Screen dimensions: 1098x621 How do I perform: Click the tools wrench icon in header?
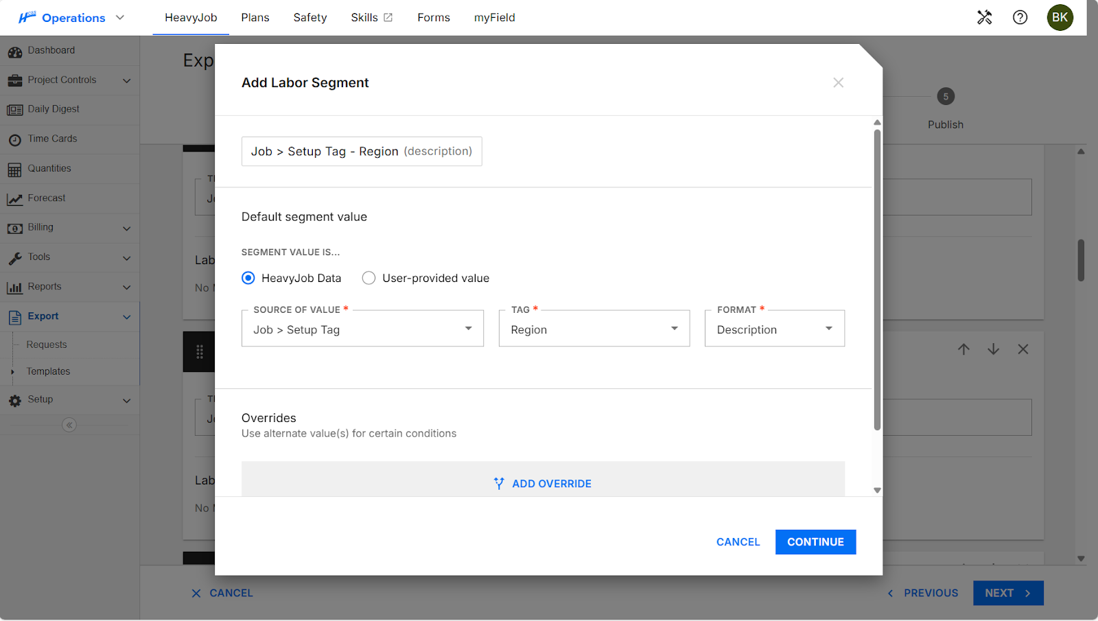tap(984, 17)
